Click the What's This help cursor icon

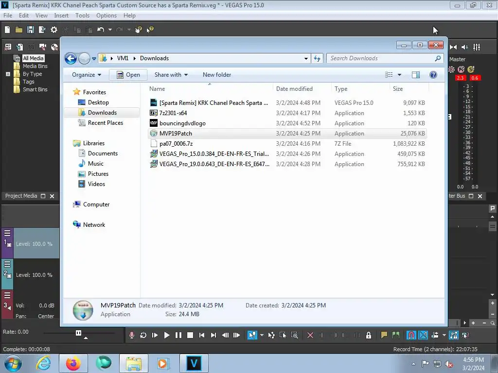click(x=150, y=30)
